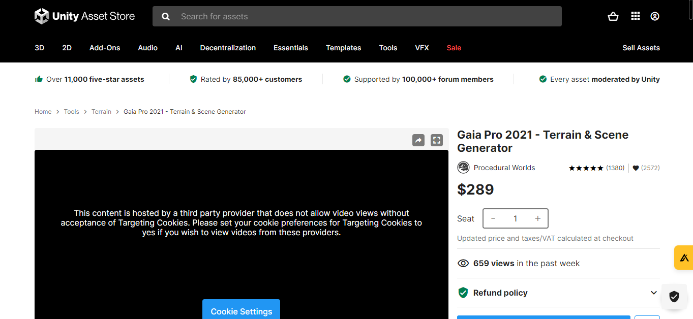The width and height of the screenshot is (693, 319).
Task: Click the Procedural Worlds publisher avatar
Action: click(463, 168)
